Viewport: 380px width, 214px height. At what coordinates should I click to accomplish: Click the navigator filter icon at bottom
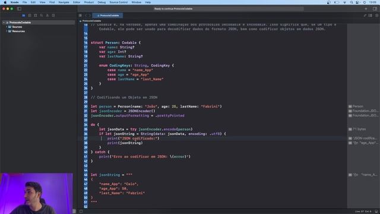[74, 212]
